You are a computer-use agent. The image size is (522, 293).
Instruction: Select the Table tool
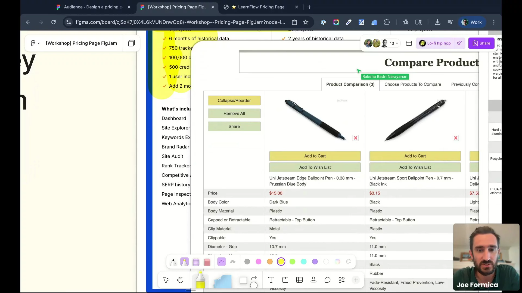[299, 280]
